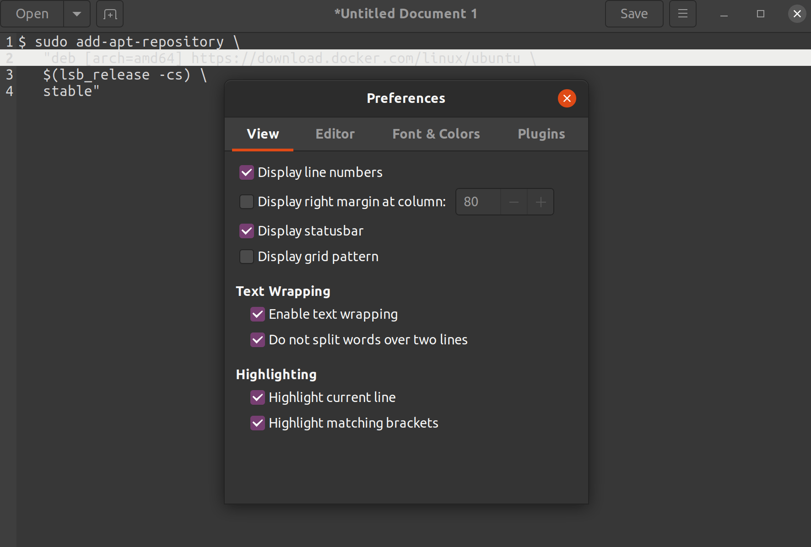Select the Plugins tab
811x547 pixels.
pos(541,134)
